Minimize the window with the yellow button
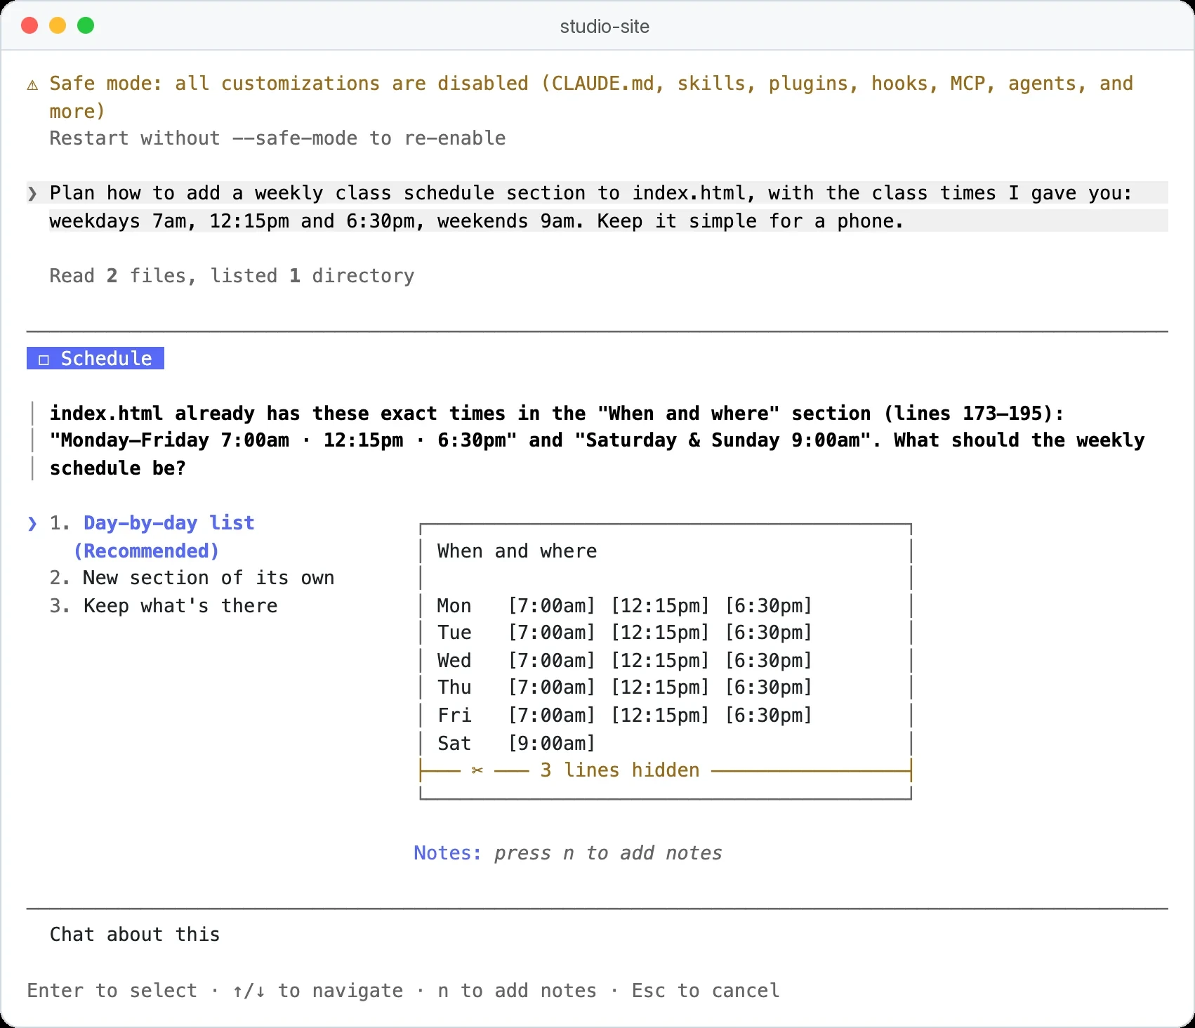This screenshot has height=1028, width=1195. click(x=58, y=26)
